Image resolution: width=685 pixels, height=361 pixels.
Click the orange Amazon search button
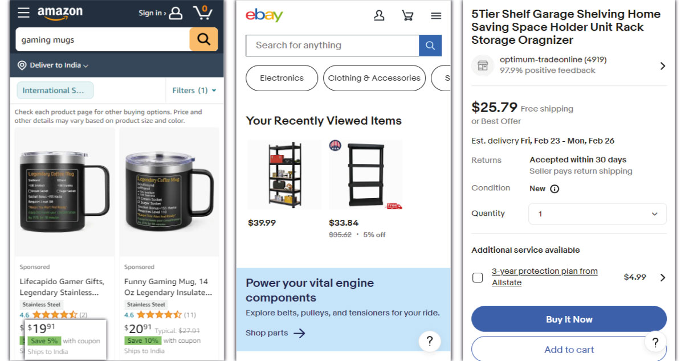(203, 39)
